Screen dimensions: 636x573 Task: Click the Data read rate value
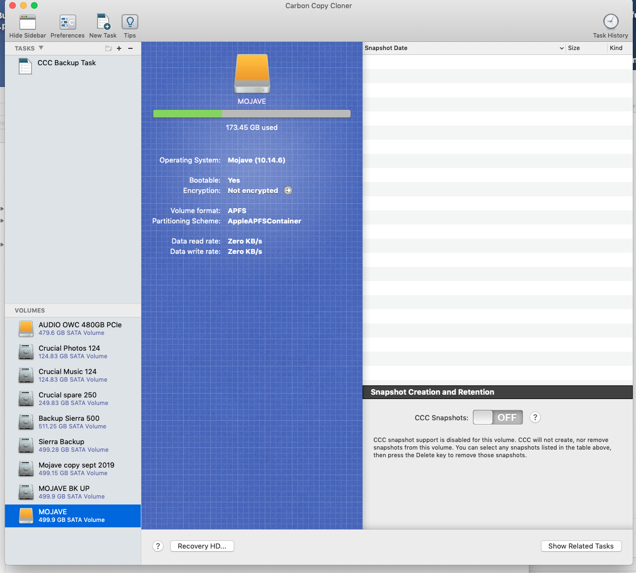(x=245, y=241)
